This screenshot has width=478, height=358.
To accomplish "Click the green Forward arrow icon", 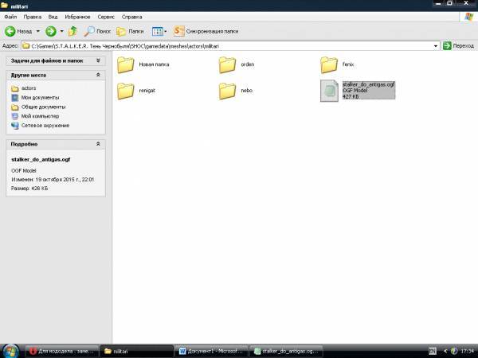I will tap(50, 31).
